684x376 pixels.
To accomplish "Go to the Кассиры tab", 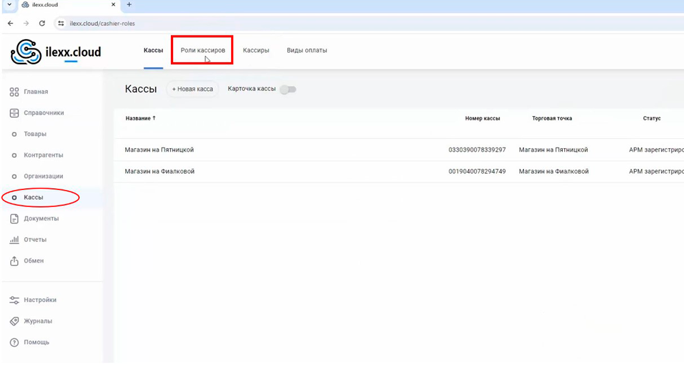I will pyautogui.click(x=256, y=51).
